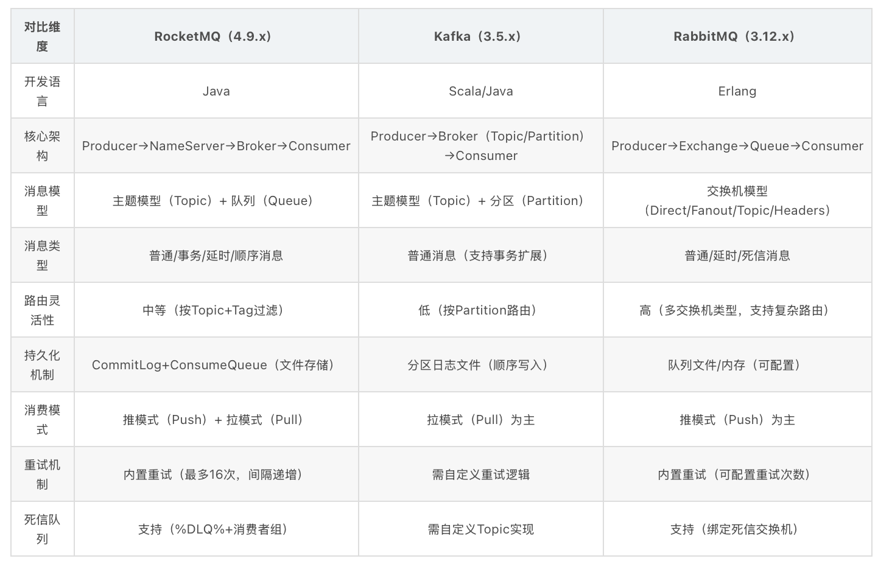Click the 消费模式 row label
878x584 pixels.
pos(43,419)
